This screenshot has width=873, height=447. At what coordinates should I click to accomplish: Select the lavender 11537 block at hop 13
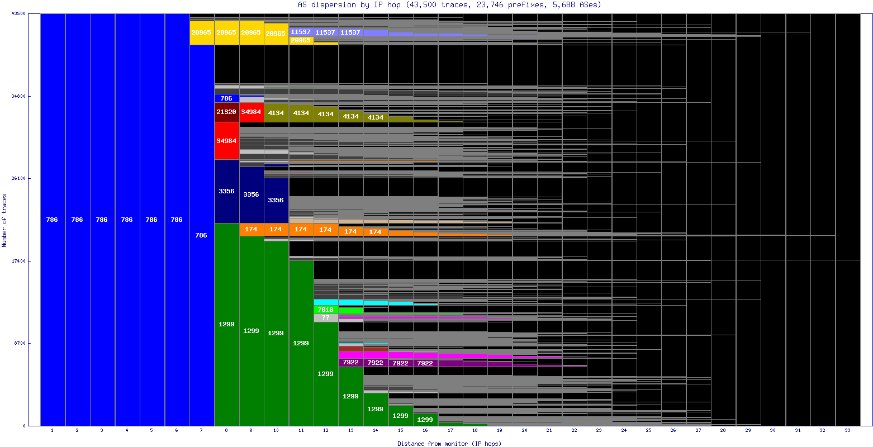click(x=351, y=32)
